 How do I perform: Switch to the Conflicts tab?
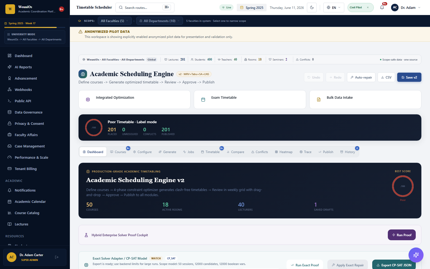tap(260, 152)
